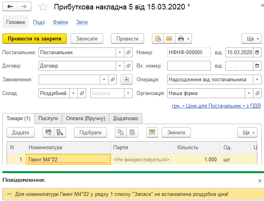Expand the Комірка dropdown

pyautogui.click(x=128, y=93)
